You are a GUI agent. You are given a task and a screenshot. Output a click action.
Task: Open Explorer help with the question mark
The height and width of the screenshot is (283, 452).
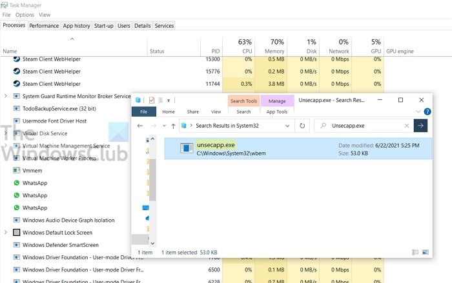click(x=427, y=112)
